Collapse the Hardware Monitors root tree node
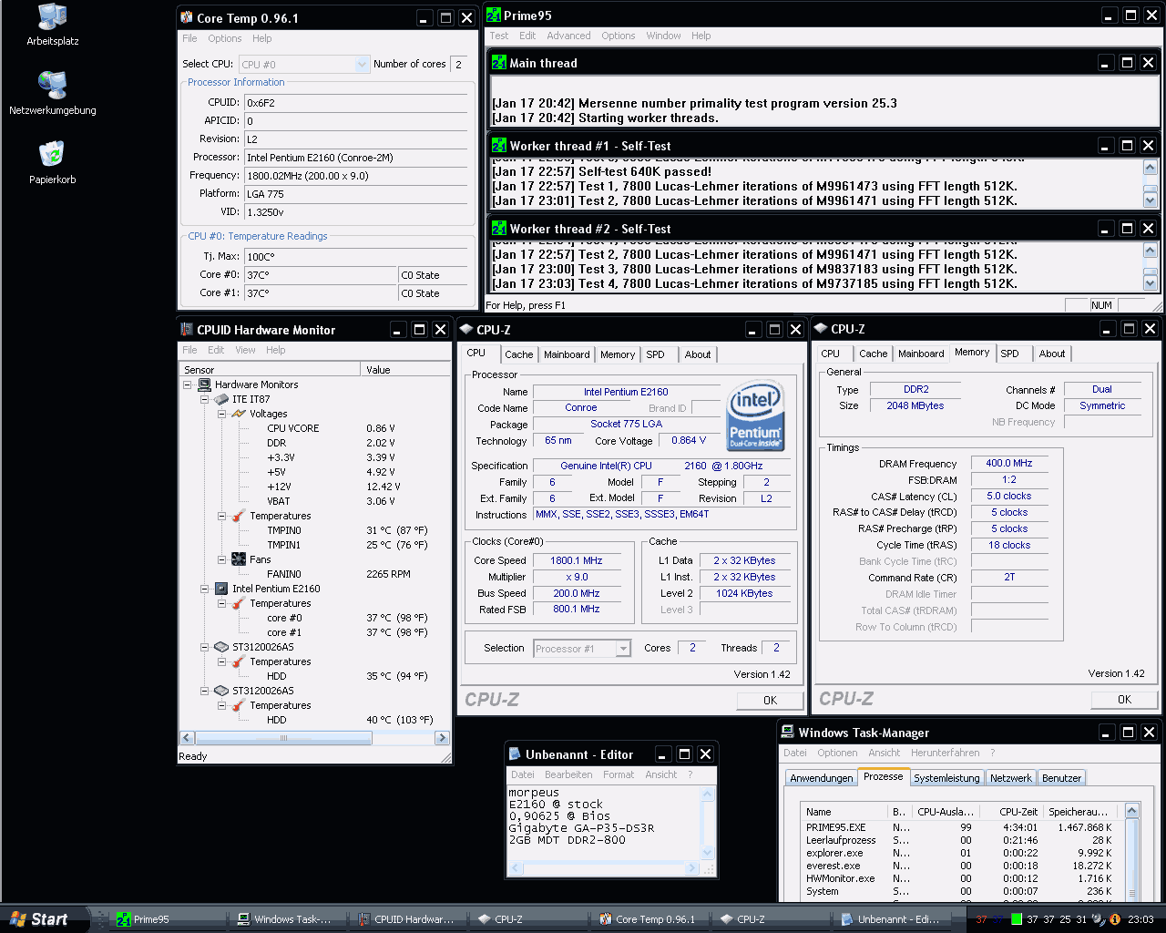This screenshot has width=1166, height=933. click(188, 384)
